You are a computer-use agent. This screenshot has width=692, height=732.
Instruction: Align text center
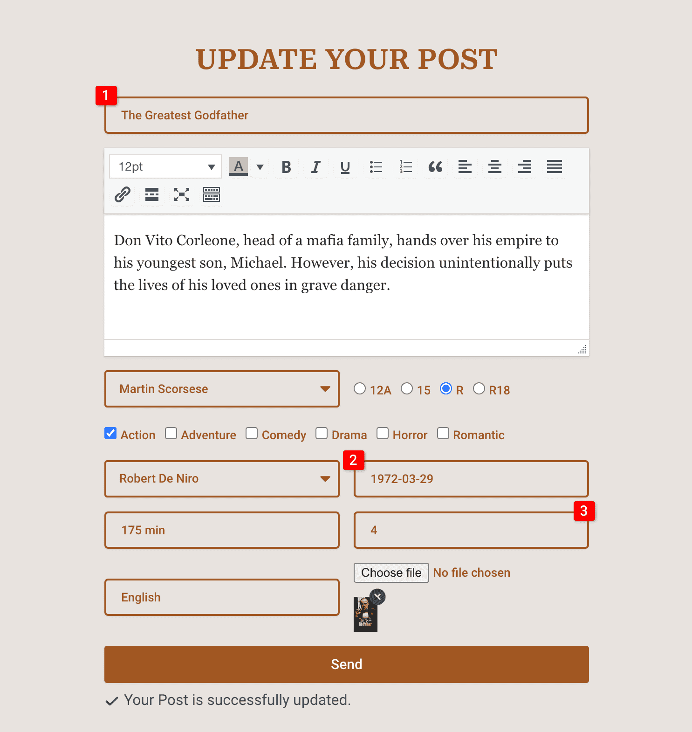coord(495,167)
